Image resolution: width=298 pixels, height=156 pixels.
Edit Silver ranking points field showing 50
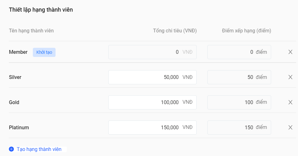tap(239, 77)
